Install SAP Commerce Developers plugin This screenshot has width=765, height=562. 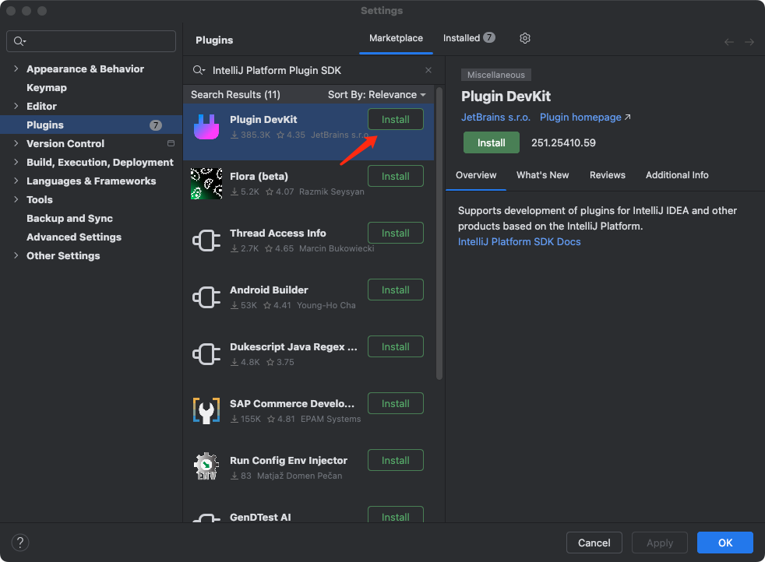click(x=395, y=403)
